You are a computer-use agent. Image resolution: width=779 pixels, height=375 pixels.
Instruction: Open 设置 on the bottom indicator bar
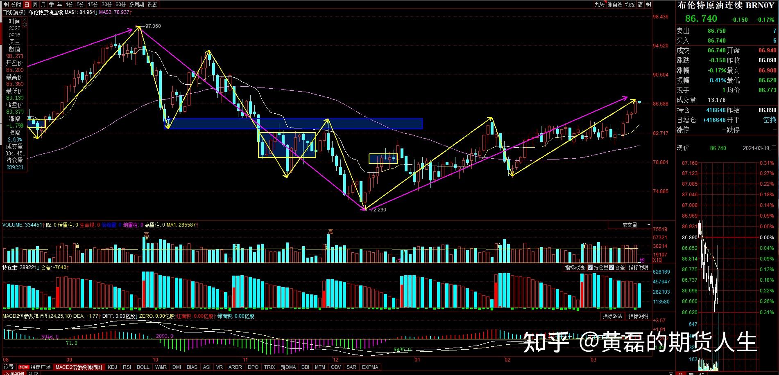(x=9, y=367)
